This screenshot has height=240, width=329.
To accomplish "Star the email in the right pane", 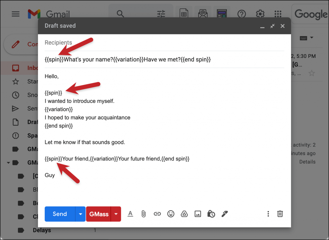I will [x=312, y=73].
